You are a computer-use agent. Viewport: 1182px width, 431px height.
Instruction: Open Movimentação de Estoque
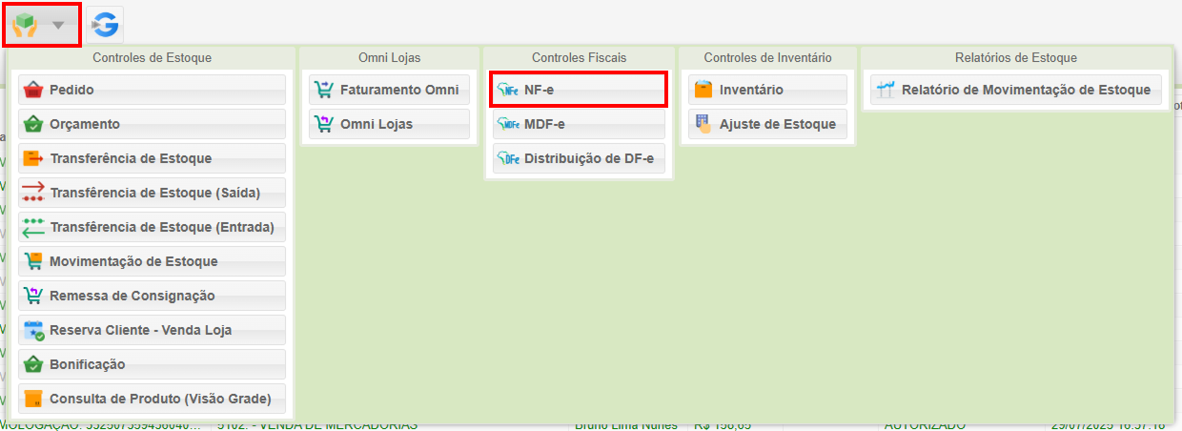152,261
